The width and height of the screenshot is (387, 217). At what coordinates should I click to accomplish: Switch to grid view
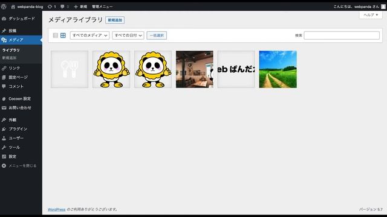63,36
